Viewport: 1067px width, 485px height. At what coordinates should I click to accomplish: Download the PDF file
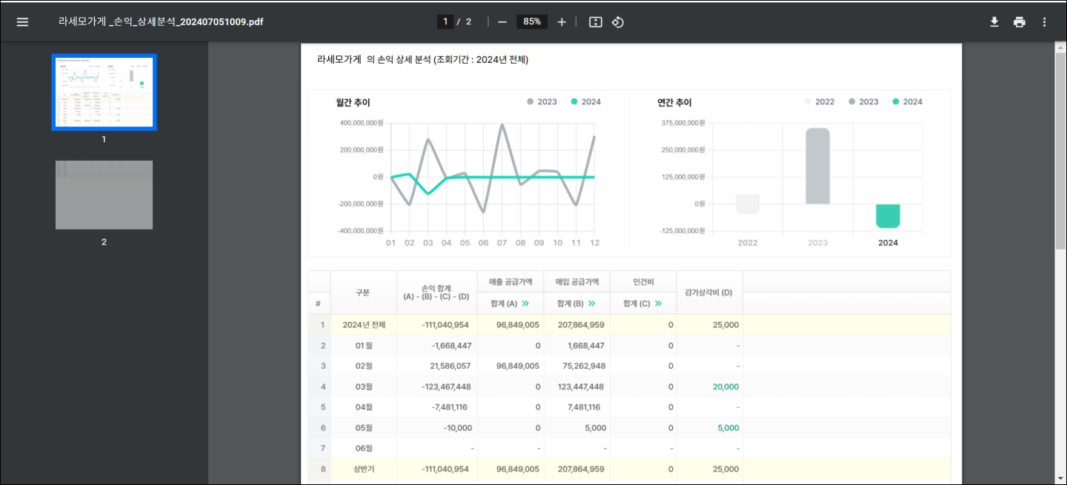coord(994,22)
